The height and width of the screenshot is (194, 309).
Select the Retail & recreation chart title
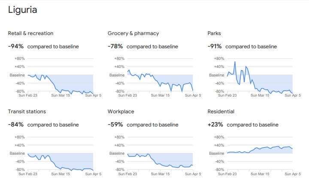[x=30, y=33]
